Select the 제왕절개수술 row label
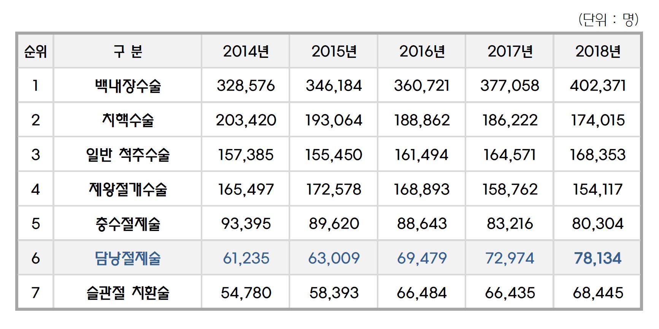 click(128, 189)
